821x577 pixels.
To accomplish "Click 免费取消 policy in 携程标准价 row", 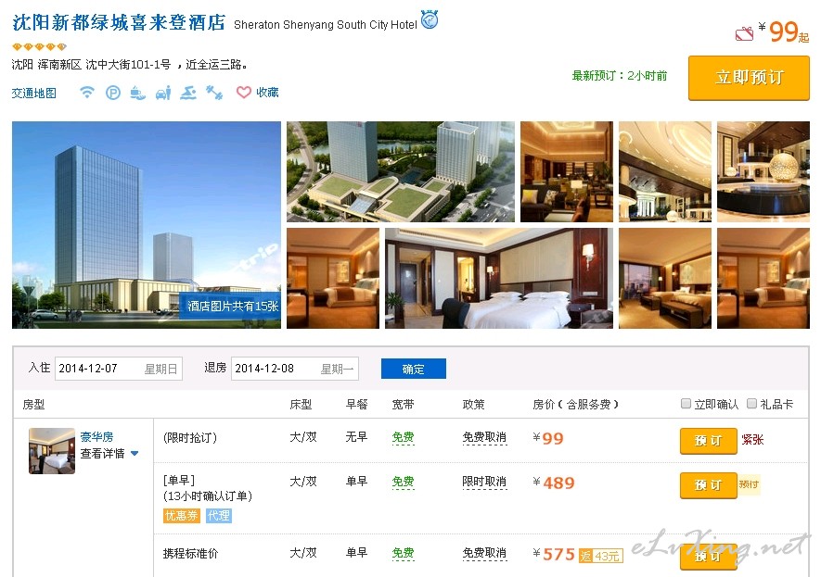I will [484, 553].
